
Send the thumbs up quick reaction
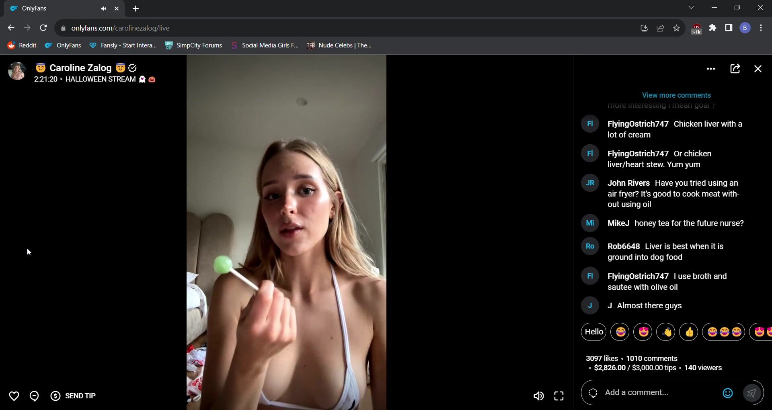tap(689, 332)
